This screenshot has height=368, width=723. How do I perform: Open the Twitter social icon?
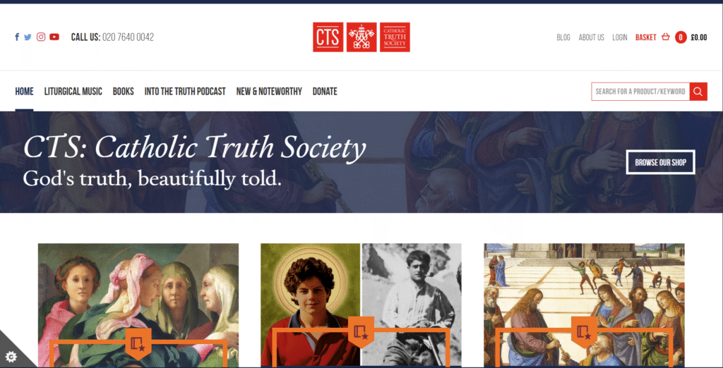tap(28, 37)
